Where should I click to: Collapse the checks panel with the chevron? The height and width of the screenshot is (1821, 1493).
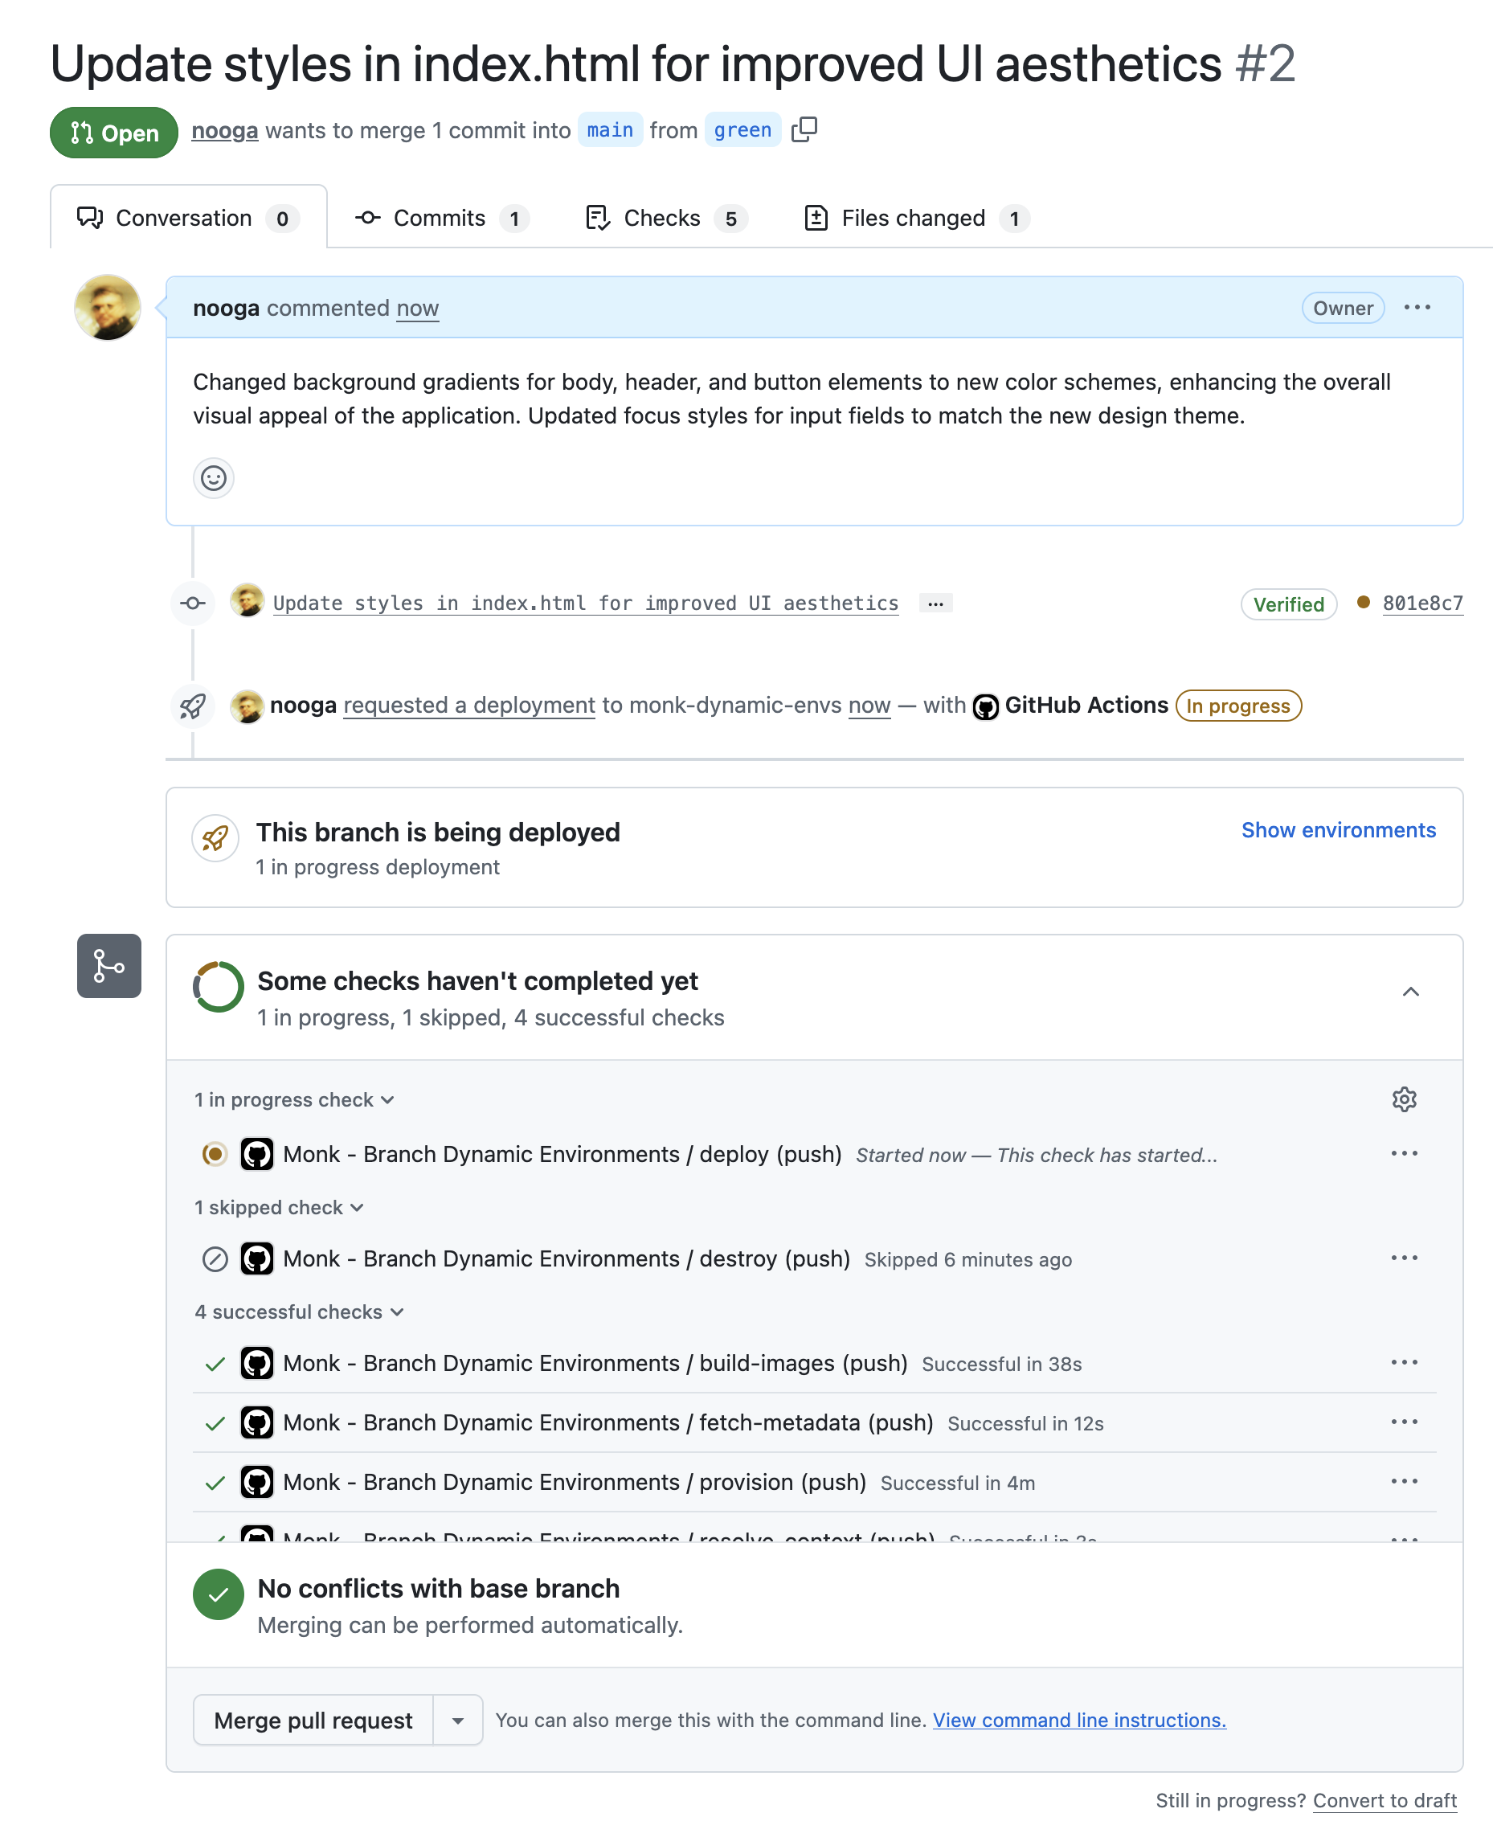tap(1411, 992)
